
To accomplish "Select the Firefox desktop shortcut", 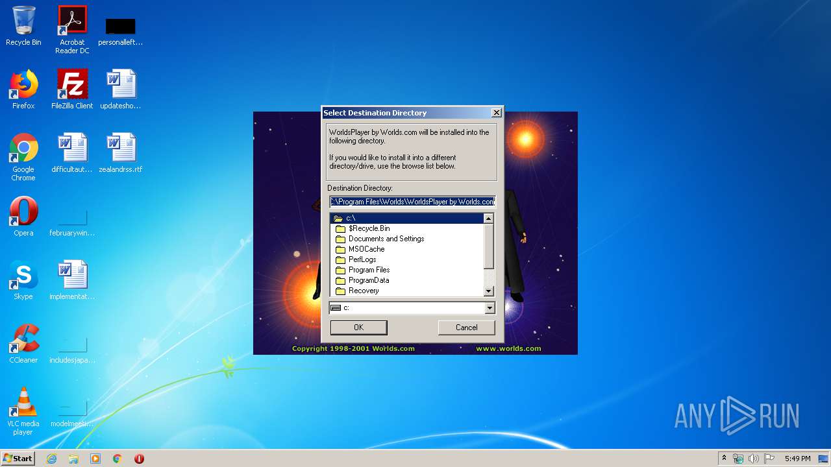I will pyautogui.click(x=23, y=90).
